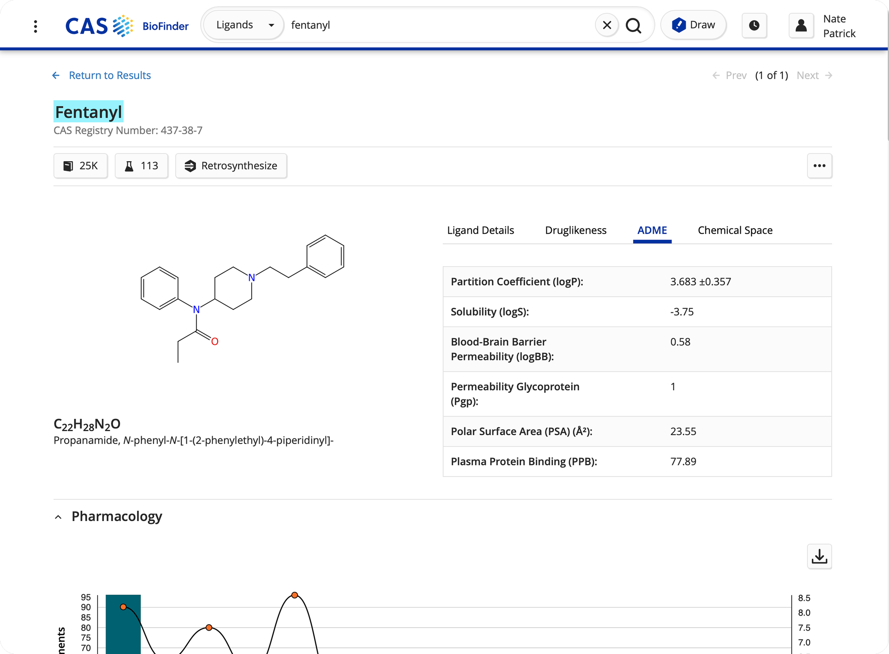
Task: Open the Draw structure editor
Action: pyautogui.click(x=693, y=25)
